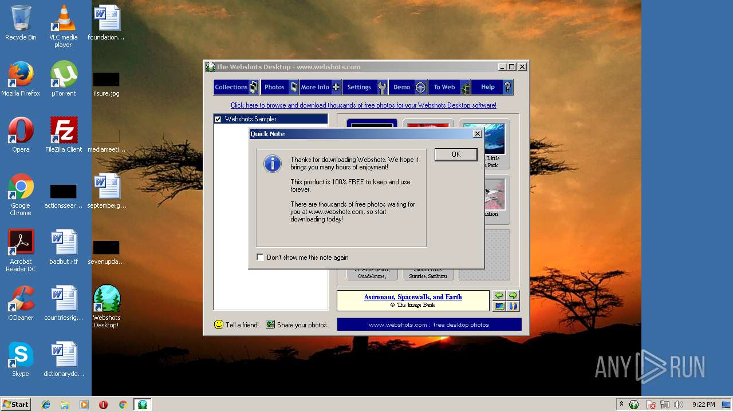Open badbut.rtf document icon

point(63,247)
